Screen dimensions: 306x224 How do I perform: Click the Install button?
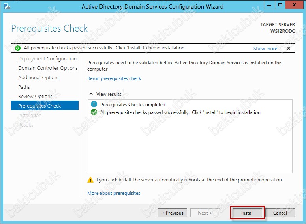point(247,213)
